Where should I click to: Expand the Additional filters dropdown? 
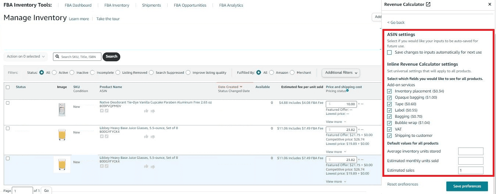(x=341, y=73)
